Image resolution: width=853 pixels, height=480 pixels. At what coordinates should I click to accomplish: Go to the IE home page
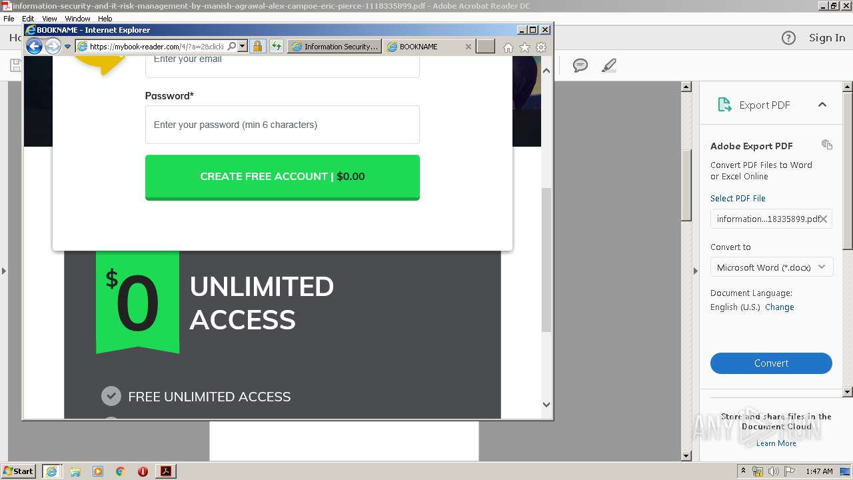[508, 47]
